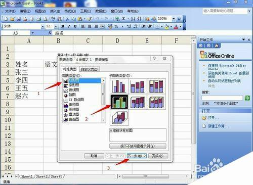Toggle Underline formatting in toolbar
Viewport: 253px width, 185px height.
point(75,26)
